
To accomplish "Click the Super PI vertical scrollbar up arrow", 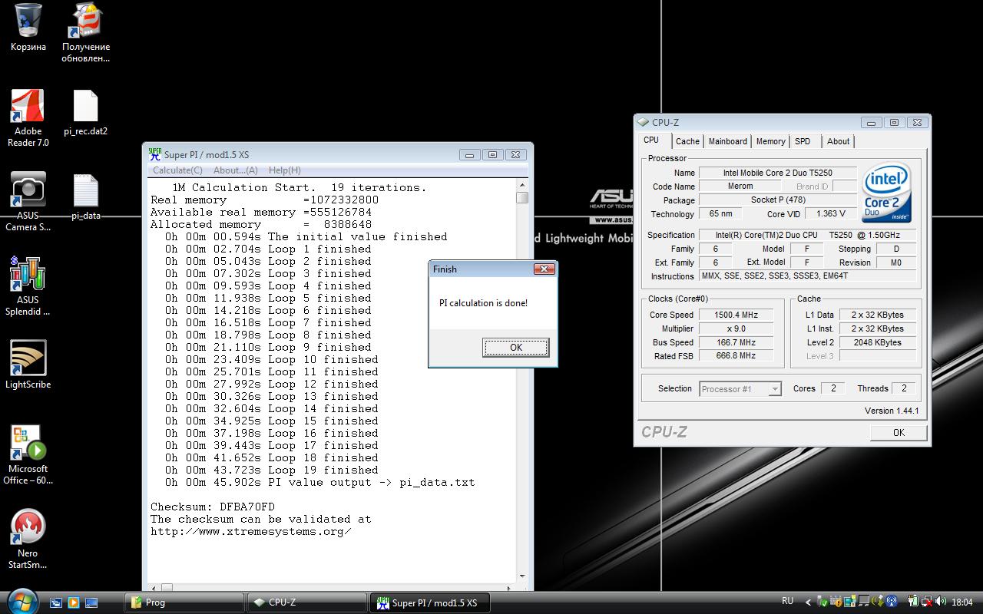I will [522, 185].
